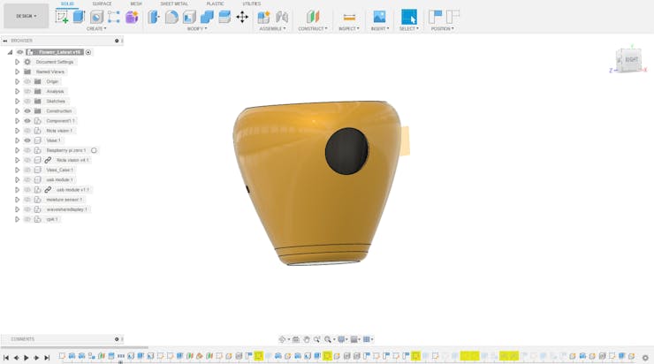Expand the Sketches folder
The height and width of the screenshot is (364, 654).
tap(17, 102)
